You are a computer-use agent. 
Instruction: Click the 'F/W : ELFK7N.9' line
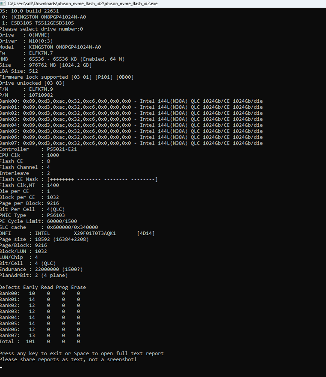[x=27, y=89]
